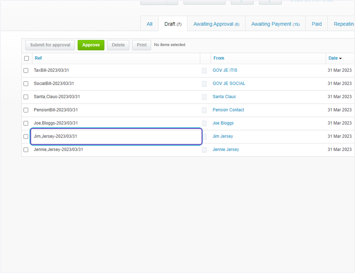Switch to the Paid tab
Image resolution: width=355 pixels, height=273 pixels.
coord(317,24)
